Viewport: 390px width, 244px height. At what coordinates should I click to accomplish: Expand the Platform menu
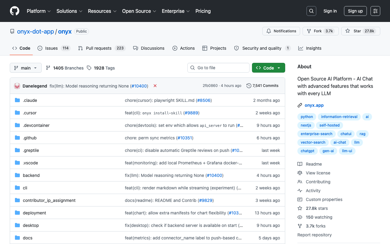[x=39, y=11]
